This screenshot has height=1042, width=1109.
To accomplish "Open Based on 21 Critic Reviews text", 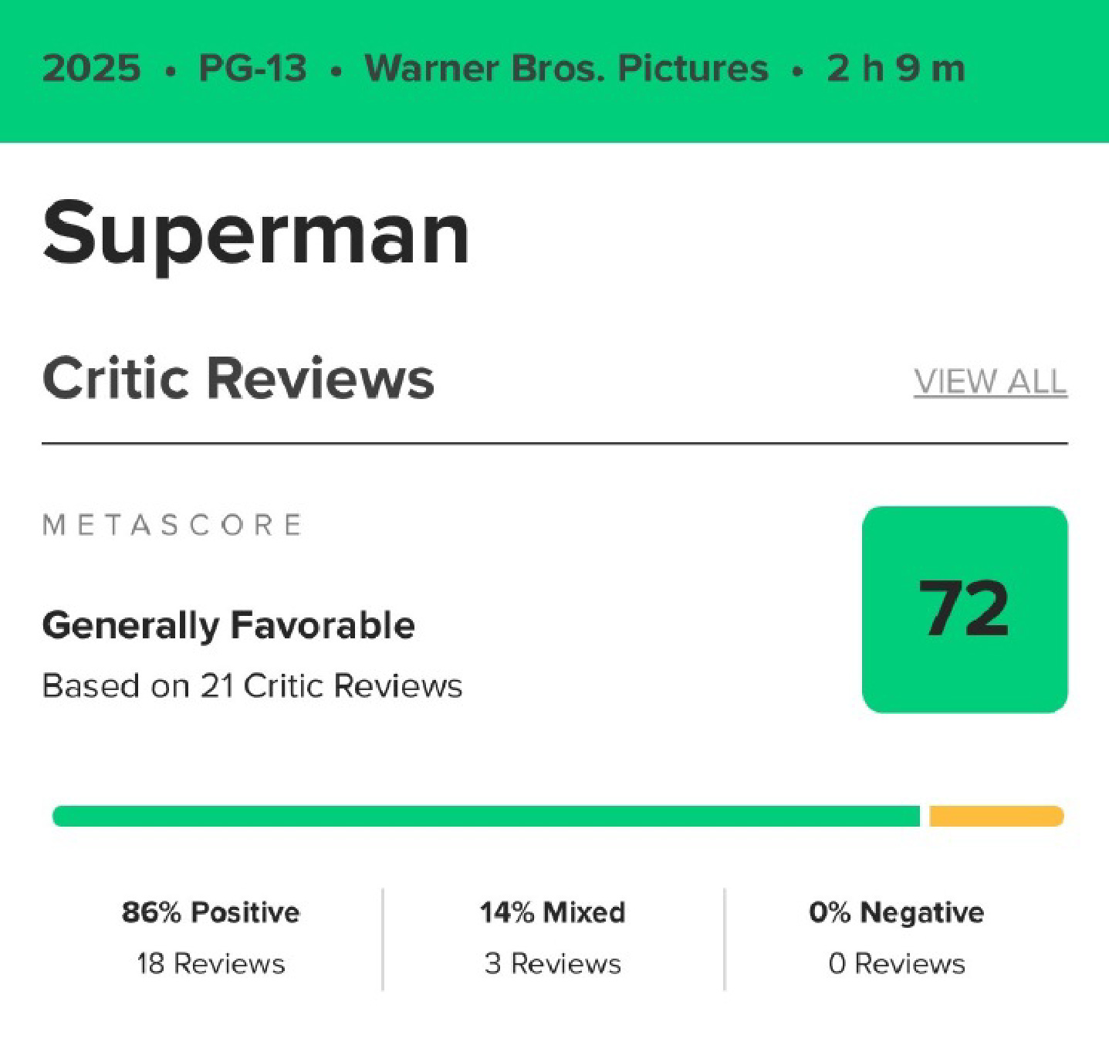I will [x=252, y=685].
